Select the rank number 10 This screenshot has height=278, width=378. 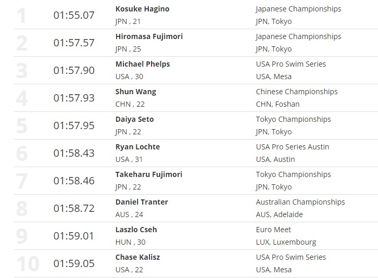(x=28, y=264)
